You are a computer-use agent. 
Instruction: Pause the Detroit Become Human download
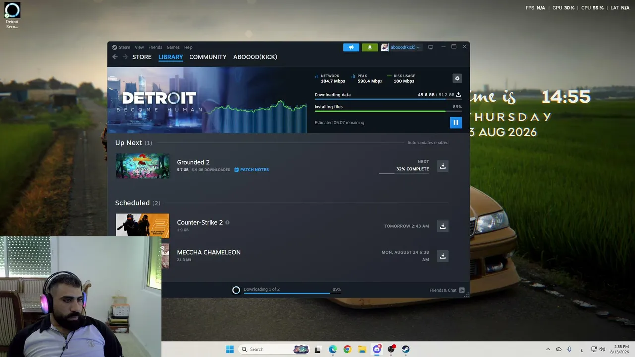(x=456, y=122)
